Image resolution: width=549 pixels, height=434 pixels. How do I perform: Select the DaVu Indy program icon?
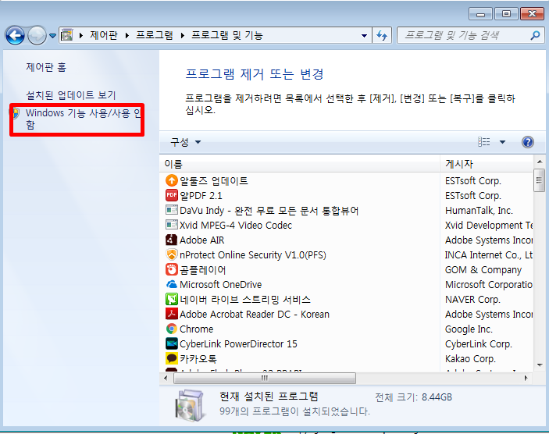(172, 210)
